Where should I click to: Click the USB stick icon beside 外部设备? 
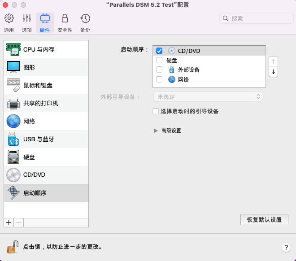pyautogui.click(x=172, y=70)
